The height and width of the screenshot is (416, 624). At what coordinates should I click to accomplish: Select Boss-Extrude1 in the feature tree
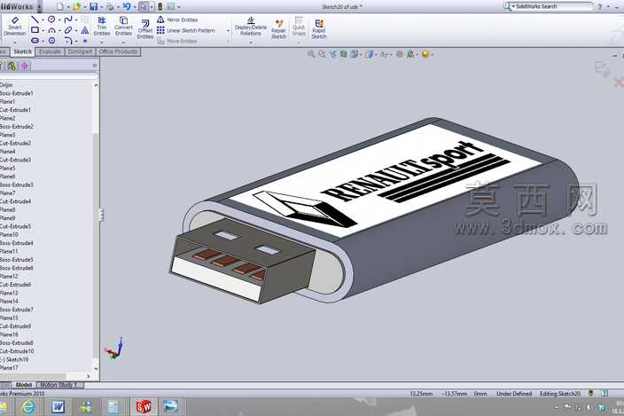[x=16, y=93]
